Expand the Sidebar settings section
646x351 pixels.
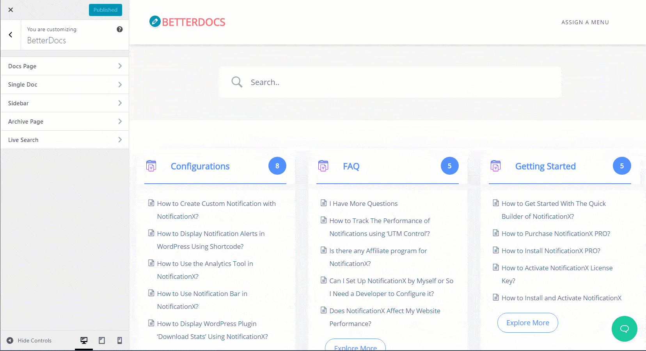(64, 103)
